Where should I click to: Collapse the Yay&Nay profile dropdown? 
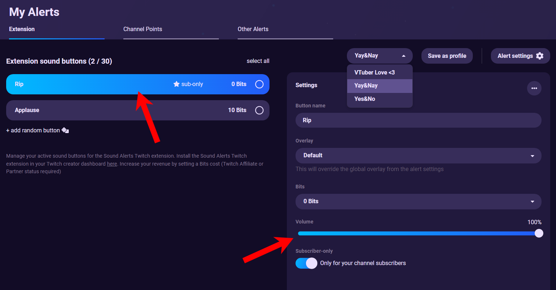click(379, 56)
